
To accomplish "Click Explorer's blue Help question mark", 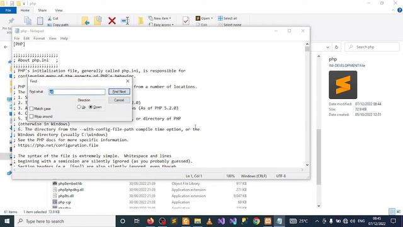I will (400, 10).
